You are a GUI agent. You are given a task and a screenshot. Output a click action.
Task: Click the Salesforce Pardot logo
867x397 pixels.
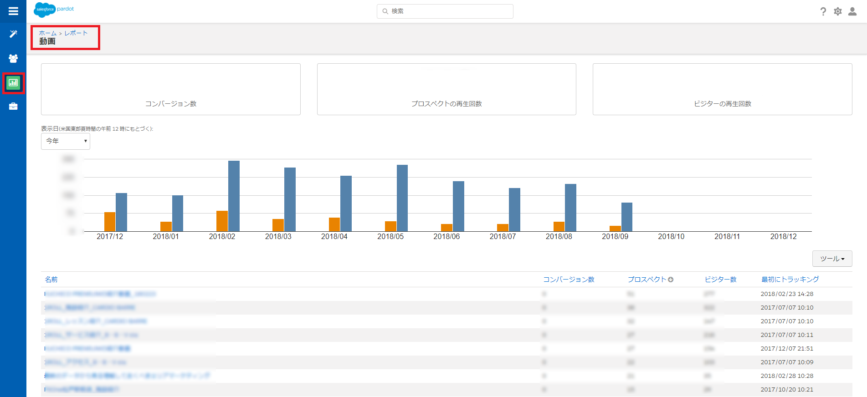pos(54,10)
